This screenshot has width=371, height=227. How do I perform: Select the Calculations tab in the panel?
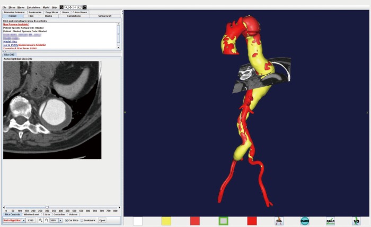[x=74, y=16]
